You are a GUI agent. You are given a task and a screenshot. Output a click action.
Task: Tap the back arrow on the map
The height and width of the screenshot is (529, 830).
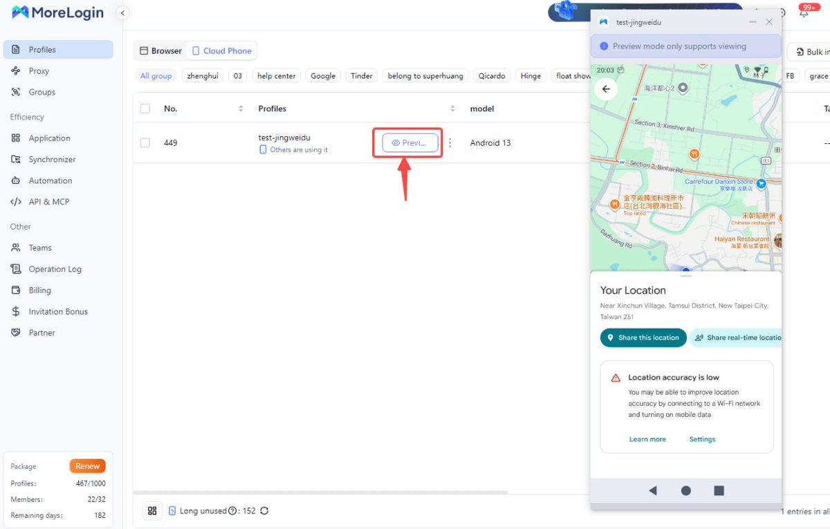point(606,89)
